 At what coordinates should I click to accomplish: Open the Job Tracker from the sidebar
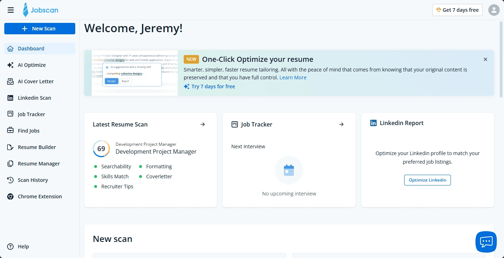(31, 114)
